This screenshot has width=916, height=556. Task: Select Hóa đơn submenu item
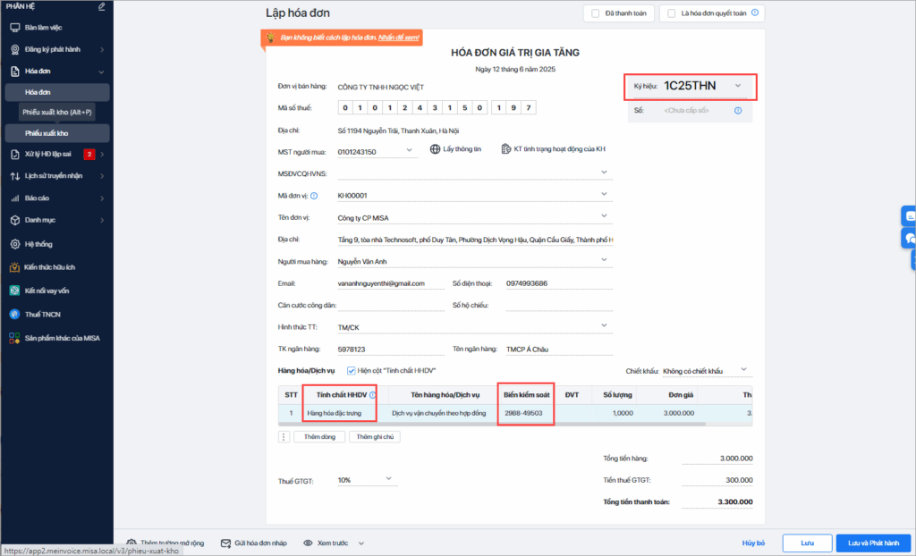point(57,92)
